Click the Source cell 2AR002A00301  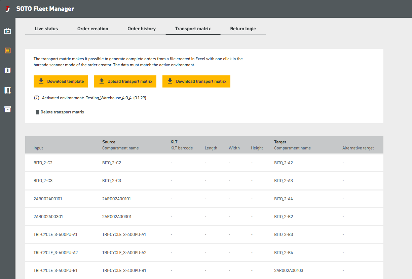117,217
